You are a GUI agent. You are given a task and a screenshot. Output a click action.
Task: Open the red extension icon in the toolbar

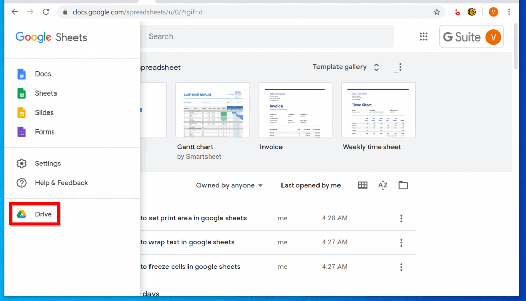pos(457,13)
